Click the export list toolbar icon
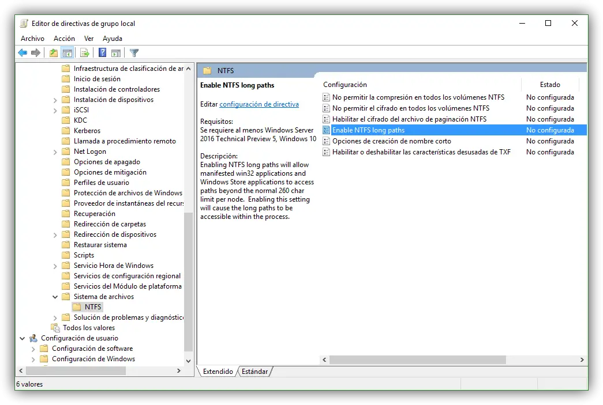This screenshot has width=603, height=405. [x=85, y=52]
